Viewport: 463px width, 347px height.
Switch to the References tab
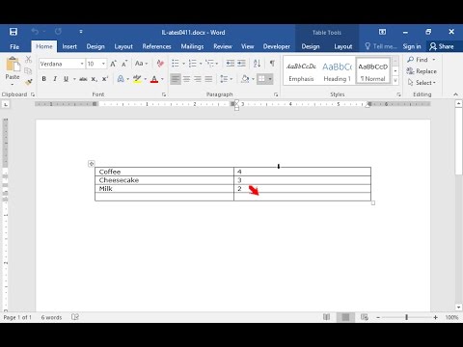[156, 46]
